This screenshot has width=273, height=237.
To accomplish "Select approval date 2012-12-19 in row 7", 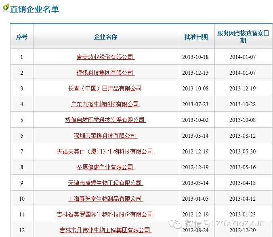I will (195, 151).
